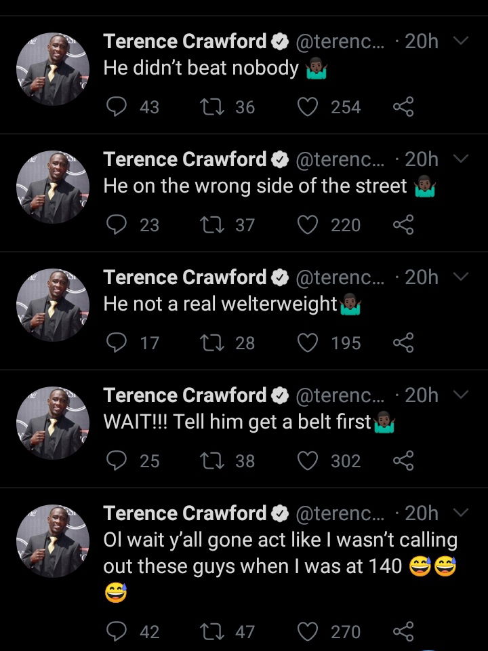Reply to "wrong side of the street" tweet

[x=119, y=224]
